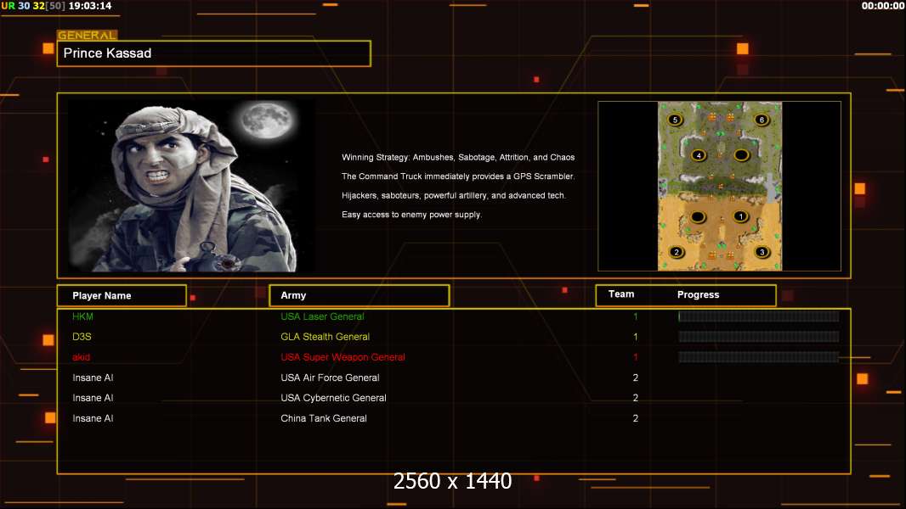Click start position 6 on the map
This screenshot has height=509, width=906.
coord(762,120)
